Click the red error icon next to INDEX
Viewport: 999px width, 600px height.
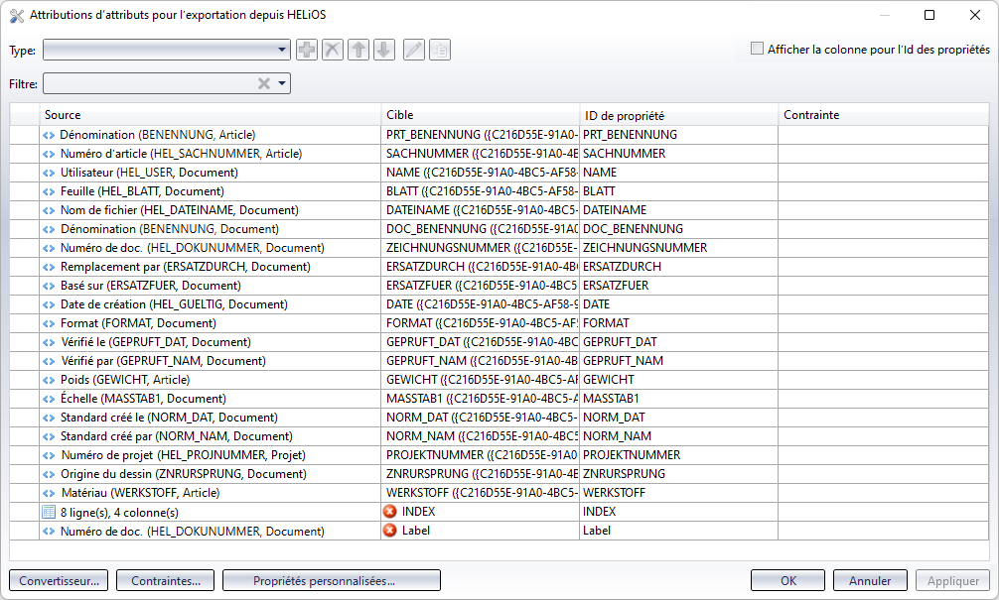(390, 512)
